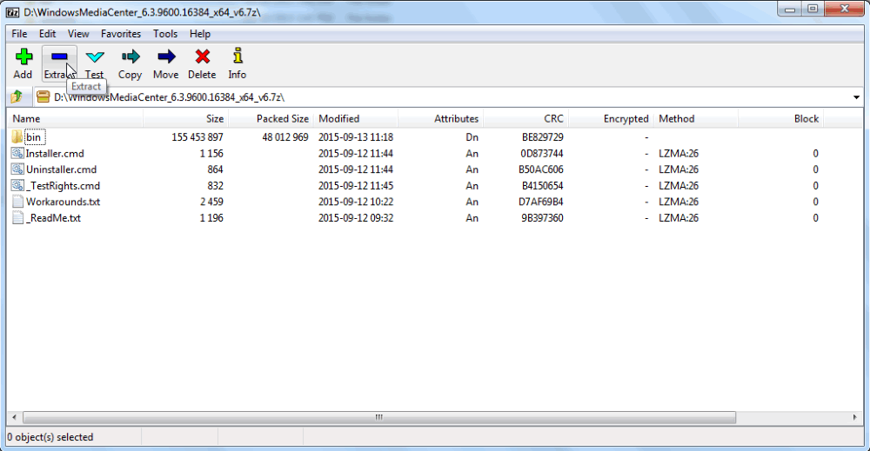Click the Extract tooltip label
Image resolution: width=870 pixels, height=451 pixels.
(86, 86)
